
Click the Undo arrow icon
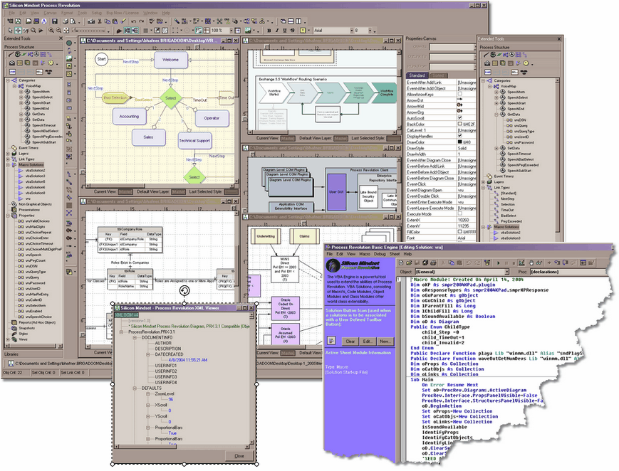(x=134, y=21)
